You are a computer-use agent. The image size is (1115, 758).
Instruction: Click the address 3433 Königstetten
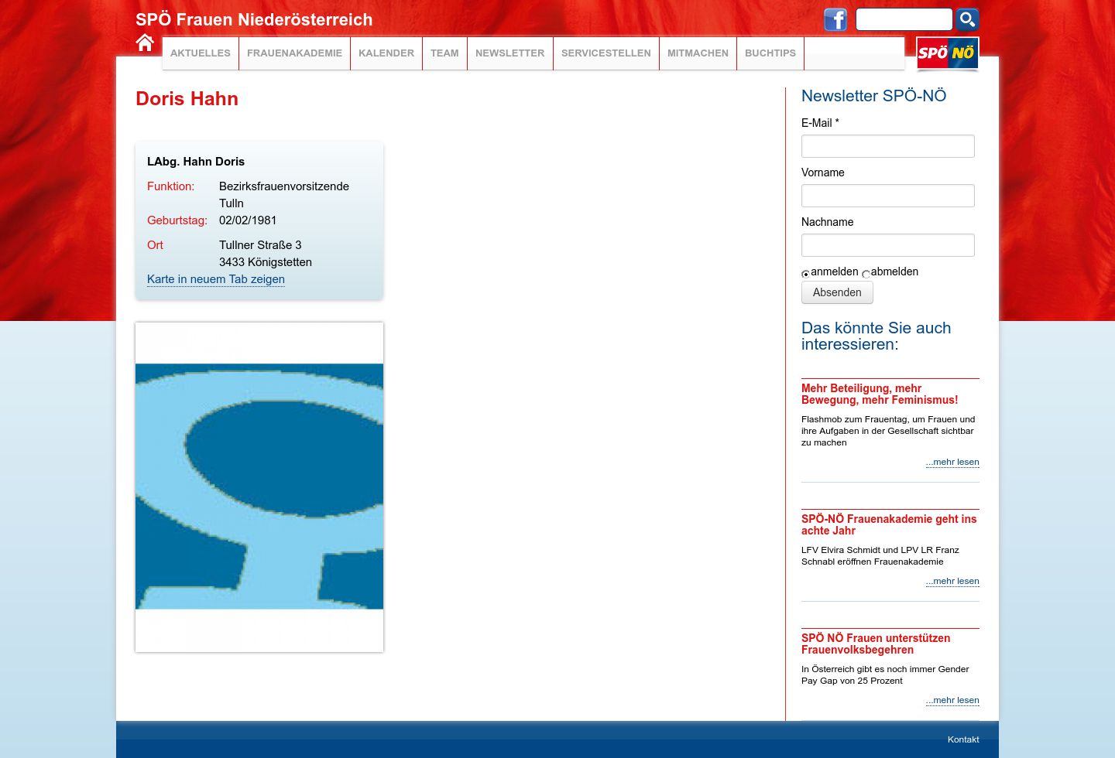[x=266, y=262]
